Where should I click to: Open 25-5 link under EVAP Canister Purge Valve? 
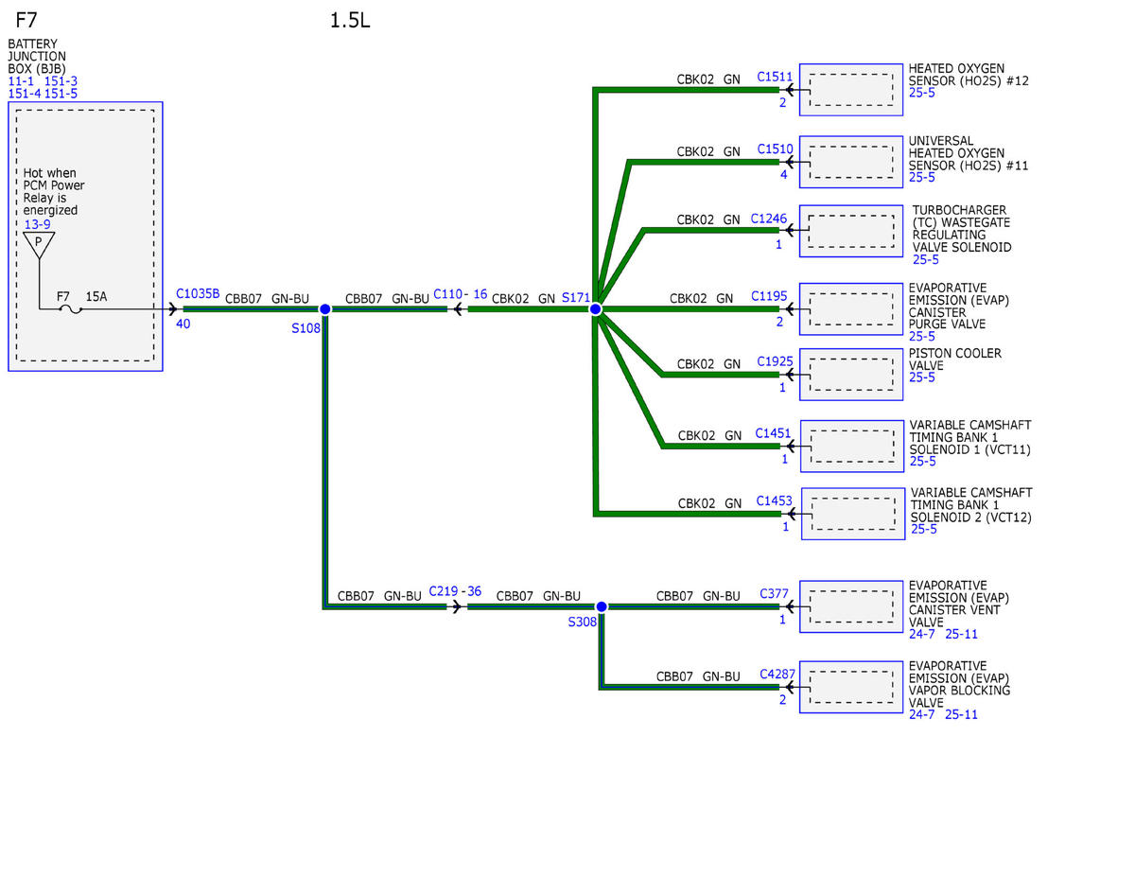click(922, 336)
